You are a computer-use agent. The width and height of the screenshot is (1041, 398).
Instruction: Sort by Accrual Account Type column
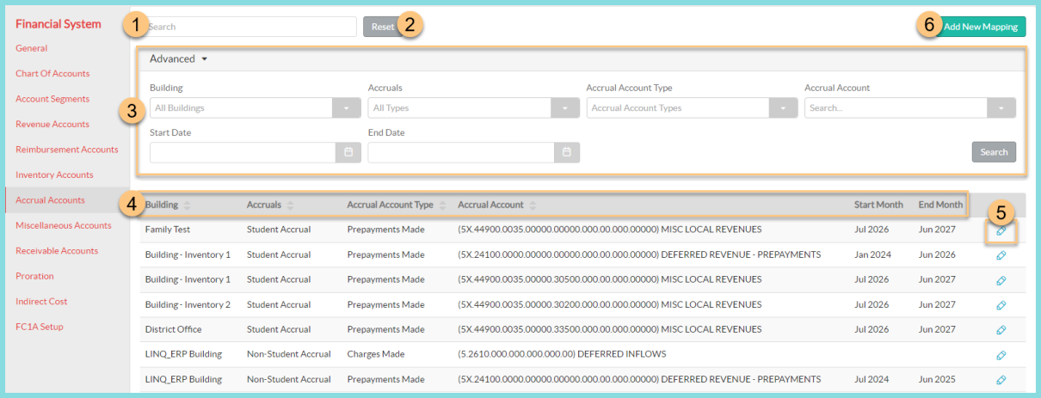(442, 205)
